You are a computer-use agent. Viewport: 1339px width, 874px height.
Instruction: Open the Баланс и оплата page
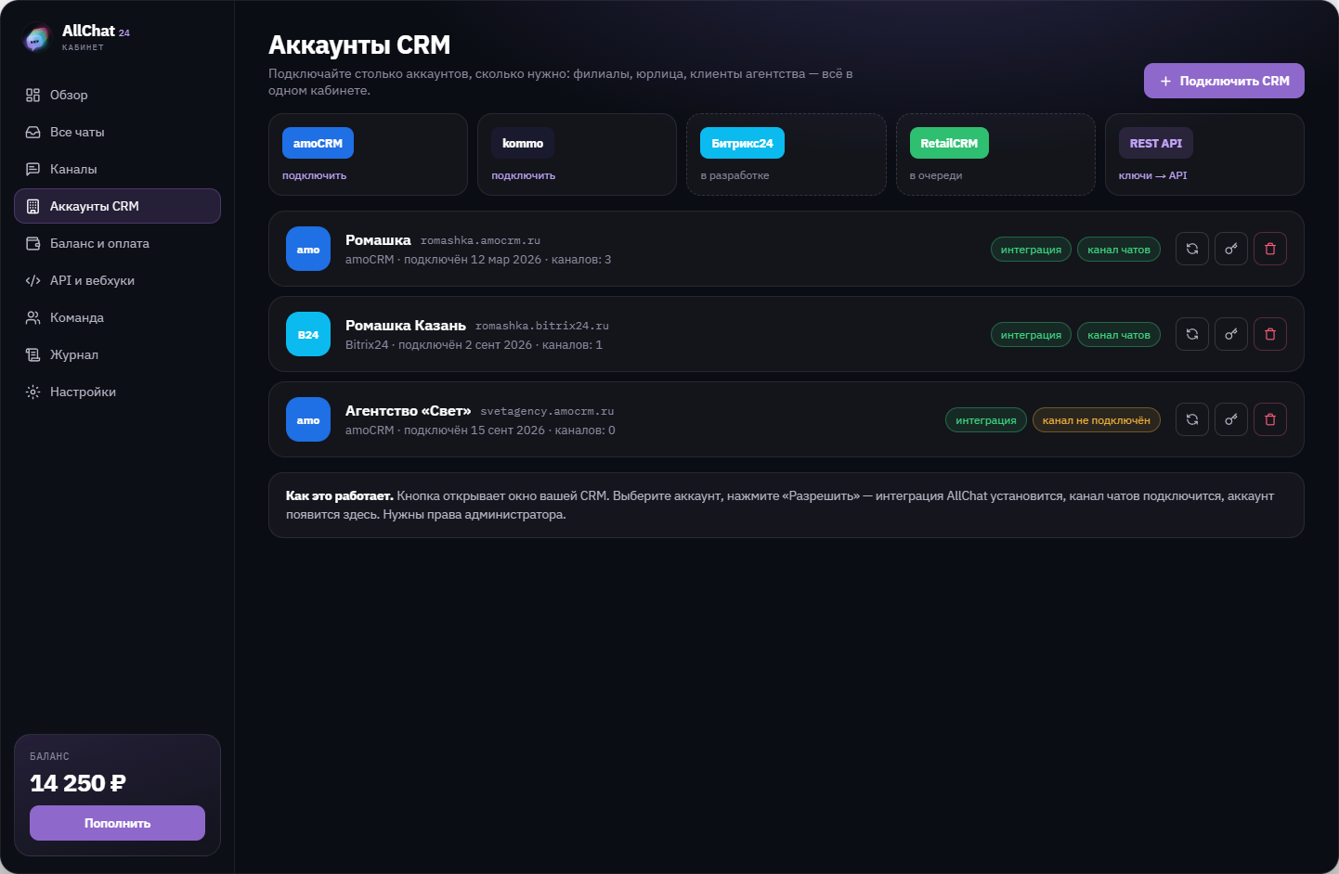tap(117, 243)
